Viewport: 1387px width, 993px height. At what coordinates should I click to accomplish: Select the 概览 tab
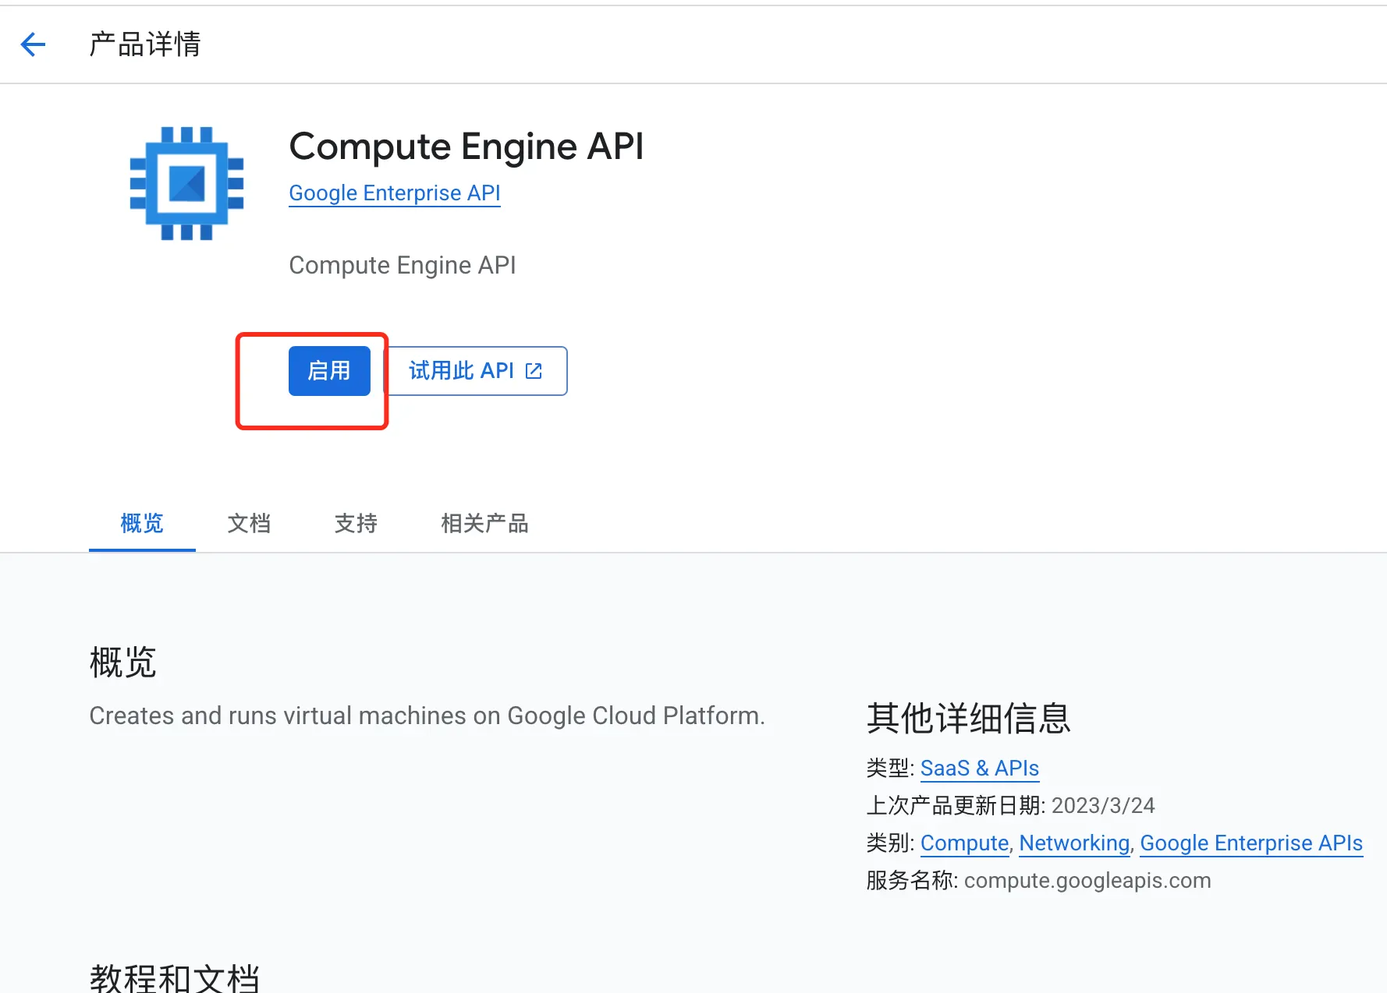[x=141, y=524]
